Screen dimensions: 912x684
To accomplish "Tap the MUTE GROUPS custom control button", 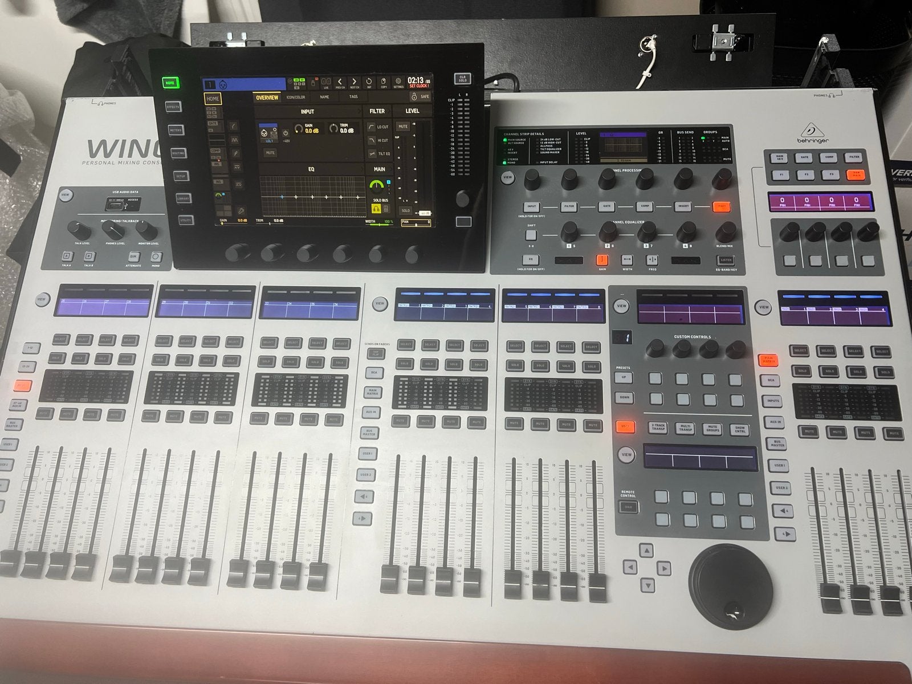I will coord(712,428).
